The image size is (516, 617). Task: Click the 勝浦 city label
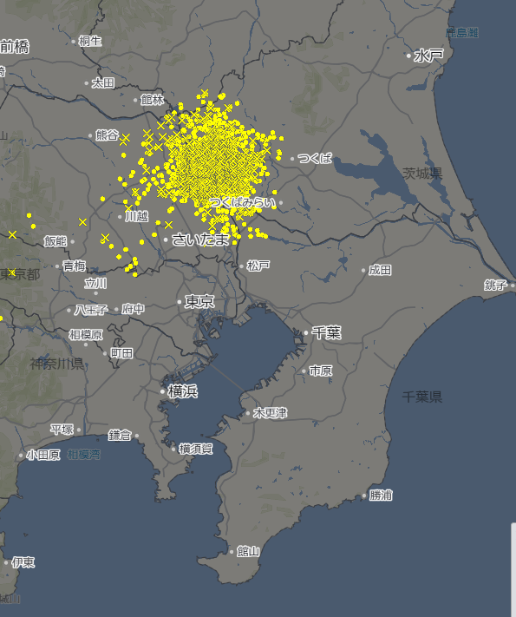click(381, 495)
